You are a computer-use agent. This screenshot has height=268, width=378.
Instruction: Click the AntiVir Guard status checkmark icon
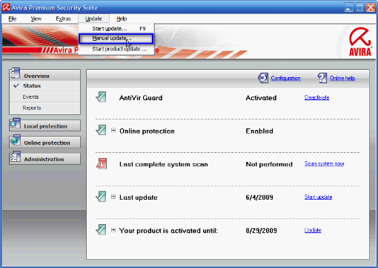101,97
